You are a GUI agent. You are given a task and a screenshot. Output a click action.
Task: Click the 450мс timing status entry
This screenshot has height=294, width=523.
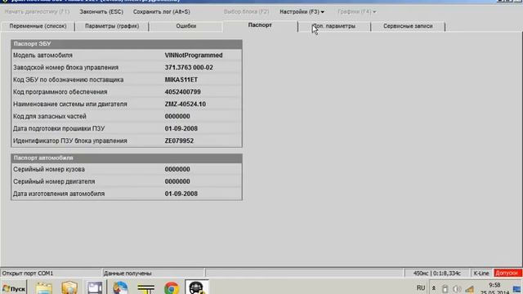pyautogui.click(x=436, y=273)
